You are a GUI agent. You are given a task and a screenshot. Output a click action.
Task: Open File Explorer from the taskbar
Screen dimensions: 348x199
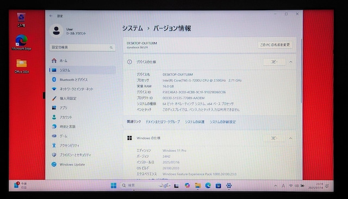click(x=197, y=185)
